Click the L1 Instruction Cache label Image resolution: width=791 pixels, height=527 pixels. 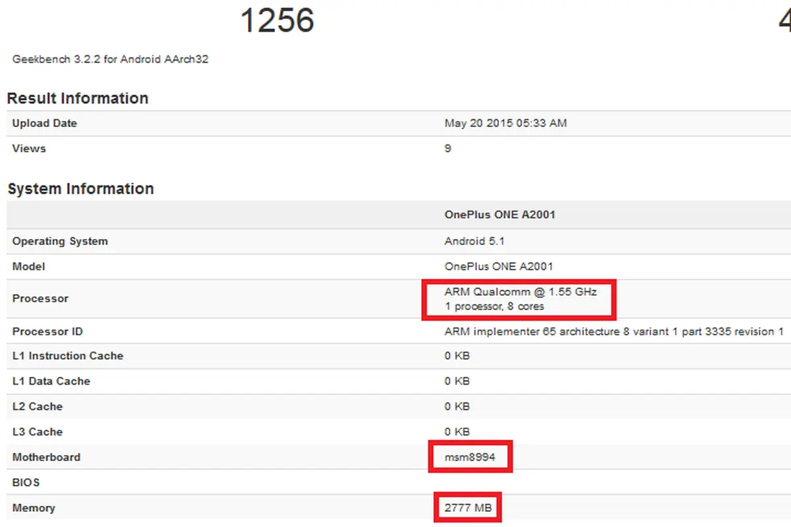point(68,356)
